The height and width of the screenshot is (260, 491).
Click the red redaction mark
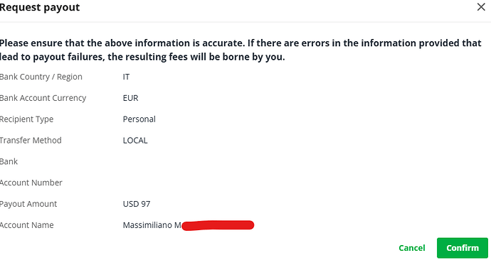[218, 225]
